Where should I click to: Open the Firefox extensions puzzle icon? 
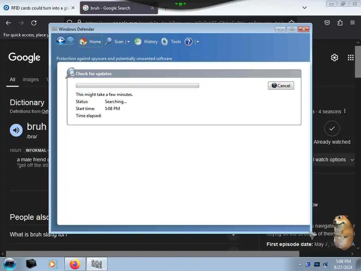click(340, 23)
